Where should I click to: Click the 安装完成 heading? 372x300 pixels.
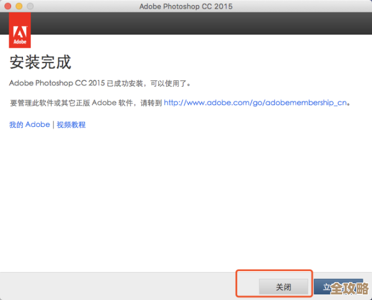point(40,62)
